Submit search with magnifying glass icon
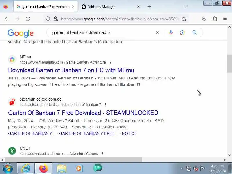232x174 pixels. (194, 32)
